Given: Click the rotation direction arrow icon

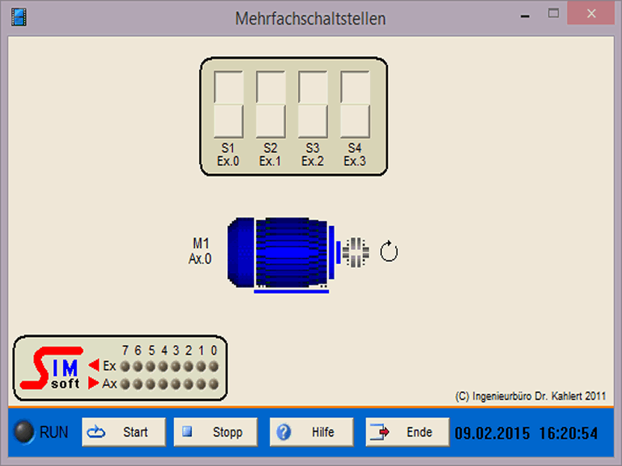Looking at the screenshot, I should tap(389, 252).
